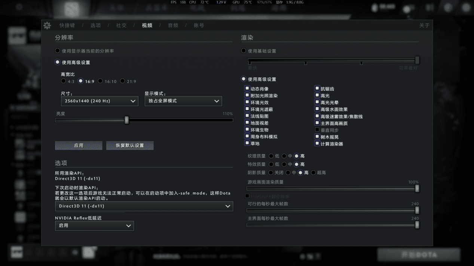Expand the 尺寸 resolution dropdown
This screenshot has width=474, height=266.
coord(100,101)
